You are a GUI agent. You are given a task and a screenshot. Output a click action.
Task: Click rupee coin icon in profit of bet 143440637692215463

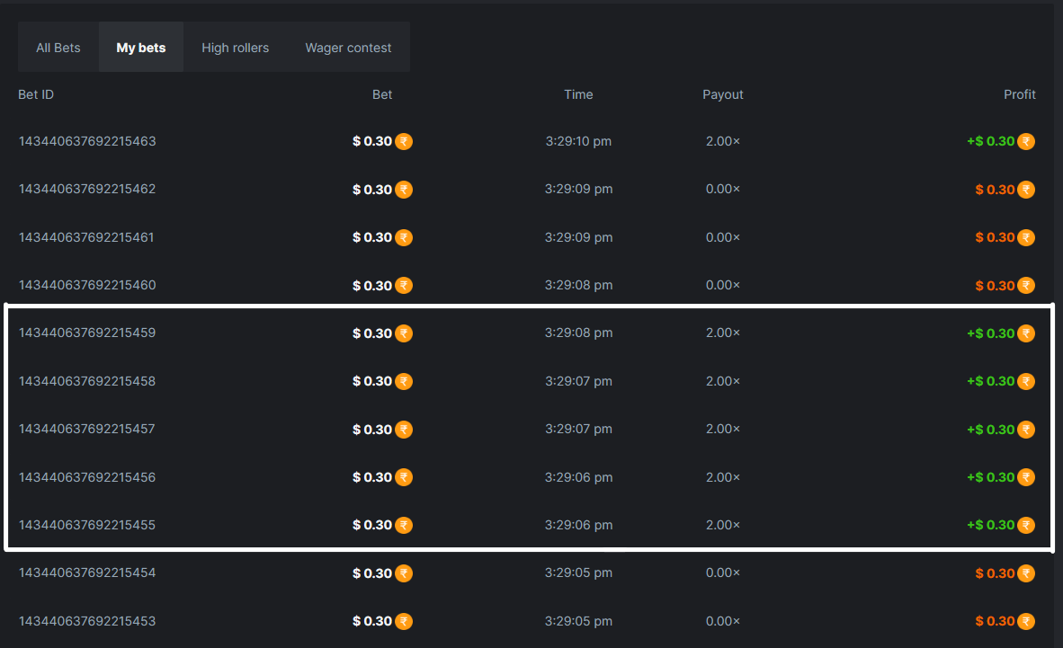click(x=1026, y=142)
